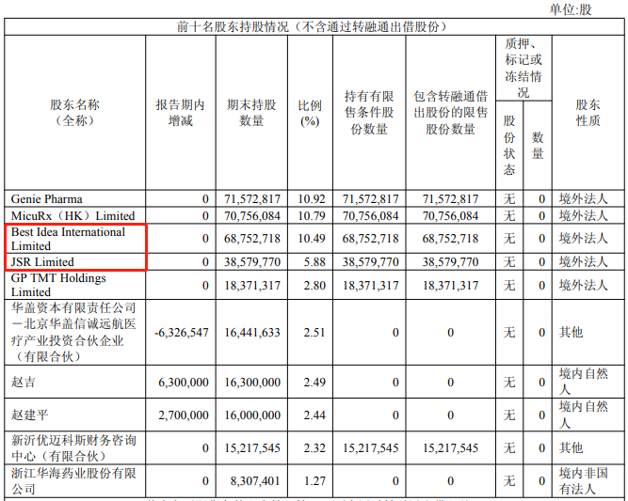Screen dimensions: 628x501
Task: Select the 股东性质 column header
Action: click(x=588, y=113)
